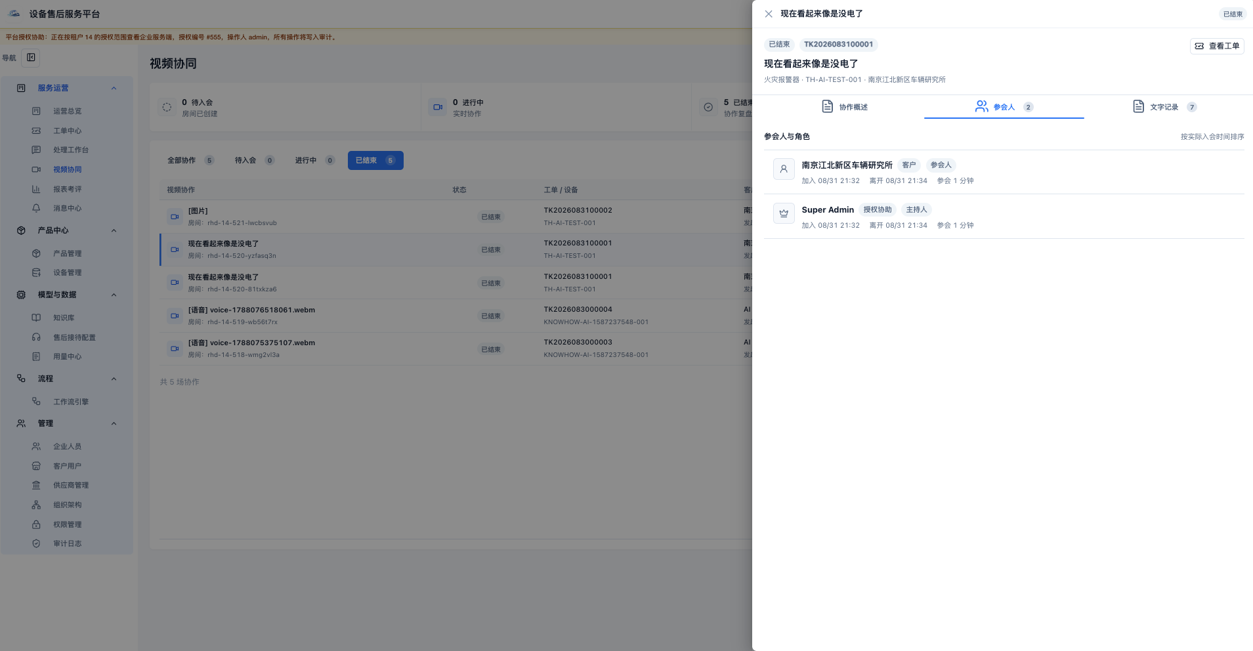This screenshot has width=1253, height=651.
Task: Click the 组织架构 hierarchy icon
Action: pyautogui.click(x=36, y=505)
